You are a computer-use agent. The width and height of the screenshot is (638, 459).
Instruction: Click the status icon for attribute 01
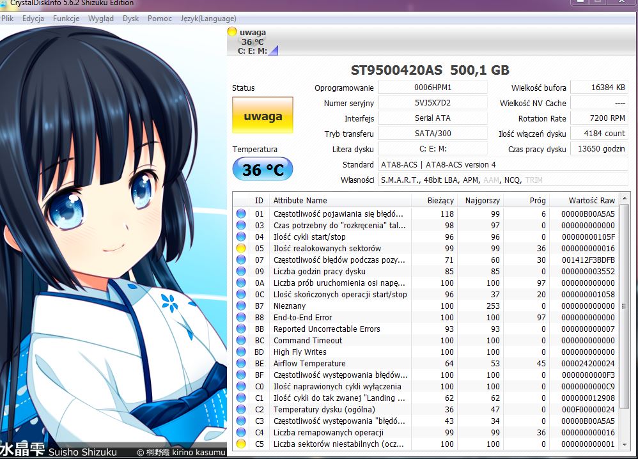click(241, 214)
